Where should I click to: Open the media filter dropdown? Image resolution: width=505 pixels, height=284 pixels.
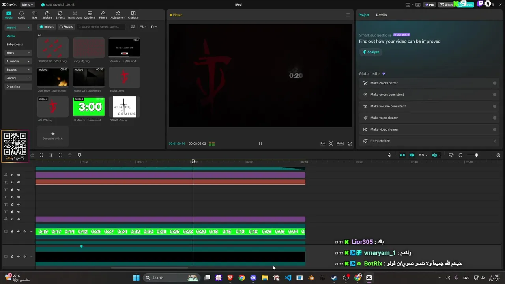tap(154, 27)
